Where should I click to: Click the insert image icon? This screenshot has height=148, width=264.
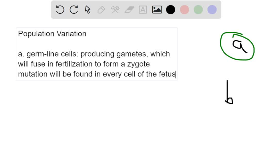click(x=157, y=10)
